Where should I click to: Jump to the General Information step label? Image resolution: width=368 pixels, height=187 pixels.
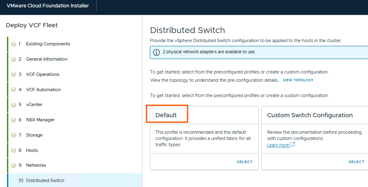(46, 59)
